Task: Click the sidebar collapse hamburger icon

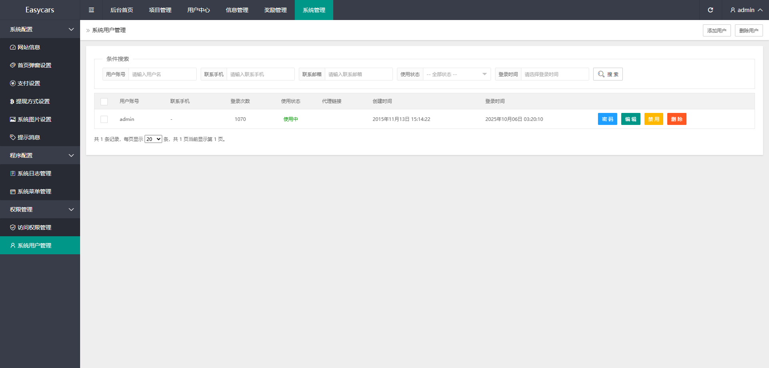Action: pyautogui.click(x=91, y=10)
